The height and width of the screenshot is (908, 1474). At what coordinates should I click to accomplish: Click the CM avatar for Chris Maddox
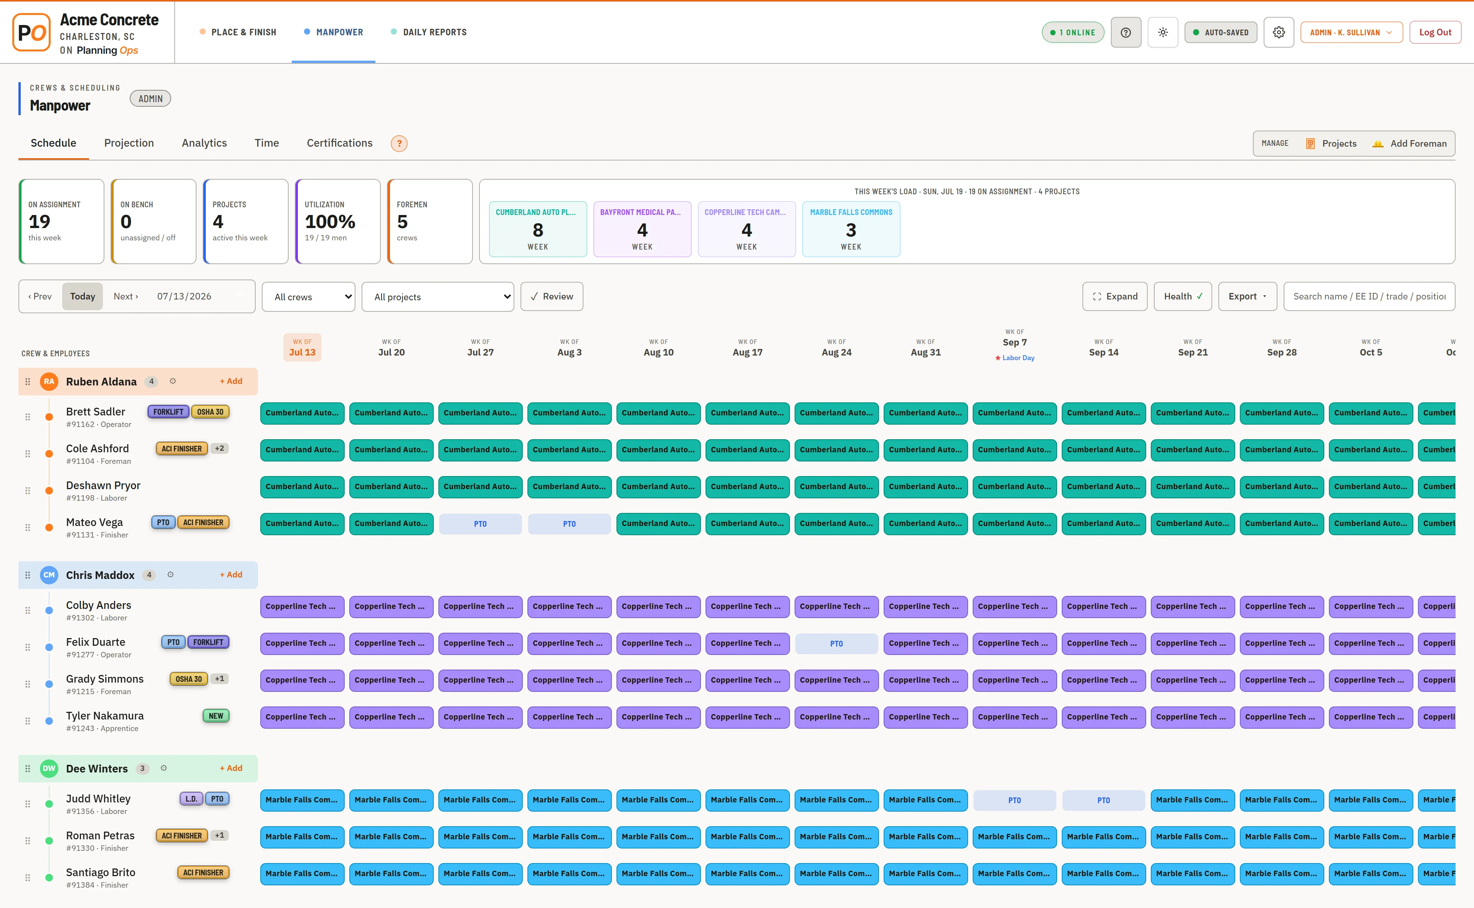pyautogui.click(x=49, y=575)
